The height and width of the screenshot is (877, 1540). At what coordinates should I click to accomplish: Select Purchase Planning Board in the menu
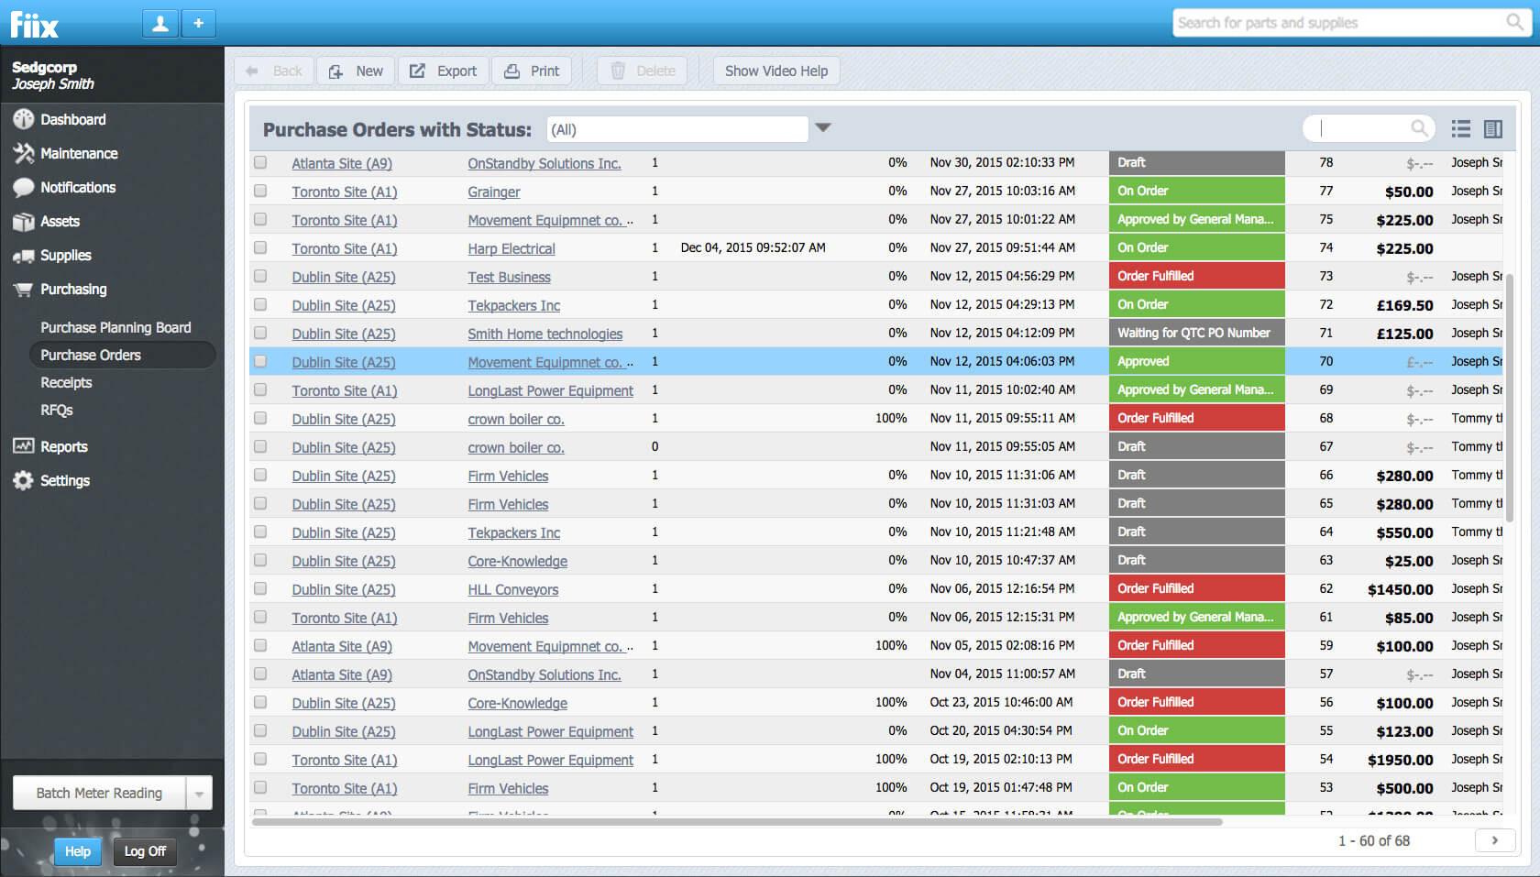pos(115,327)
